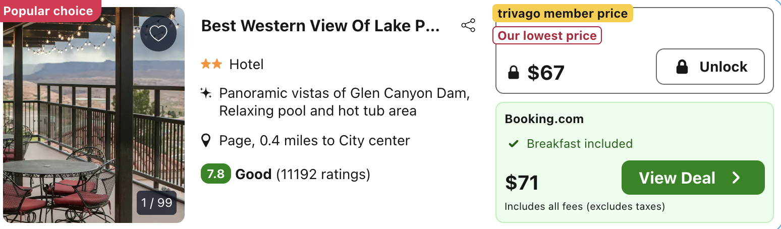The height and width of the screenshot is (229, 781).
Task: Click the 7.8 rating badge
Action: click(x=216, y=175)
